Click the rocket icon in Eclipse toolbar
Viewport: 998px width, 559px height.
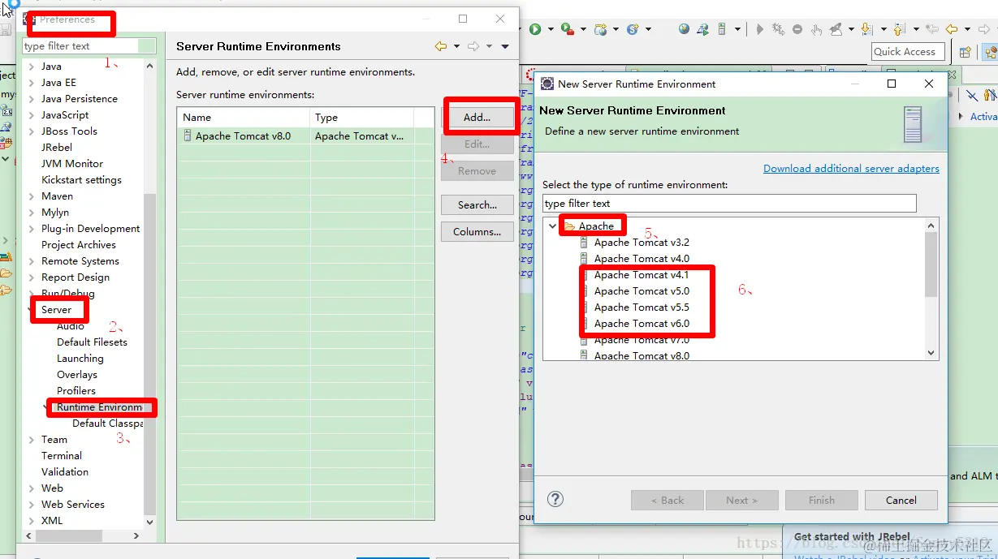836,29
